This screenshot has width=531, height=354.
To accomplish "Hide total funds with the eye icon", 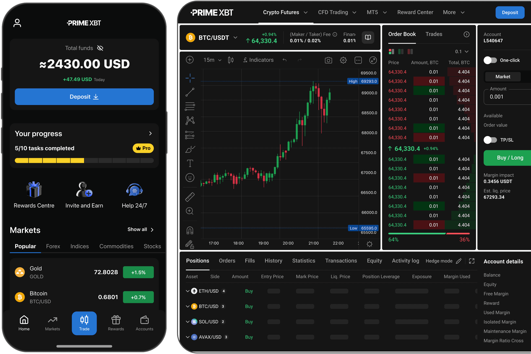I will pyautogui.click(x=100, y=48).
